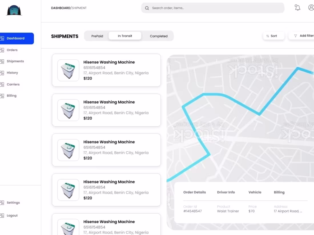
Task: Open the notification bell icon
Action: pyautogui.click(x=297, y=8)
